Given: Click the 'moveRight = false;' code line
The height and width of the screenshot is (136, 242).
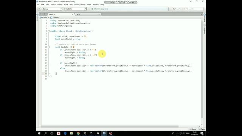Looking at the screenshot, I should [76, 53].
